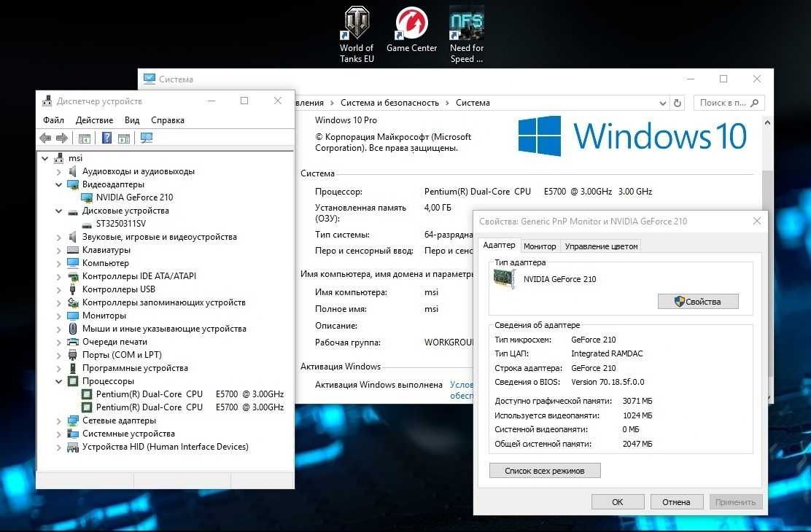Select the second Pentium(R) Dual-Core CPU entry

point(190,407)
